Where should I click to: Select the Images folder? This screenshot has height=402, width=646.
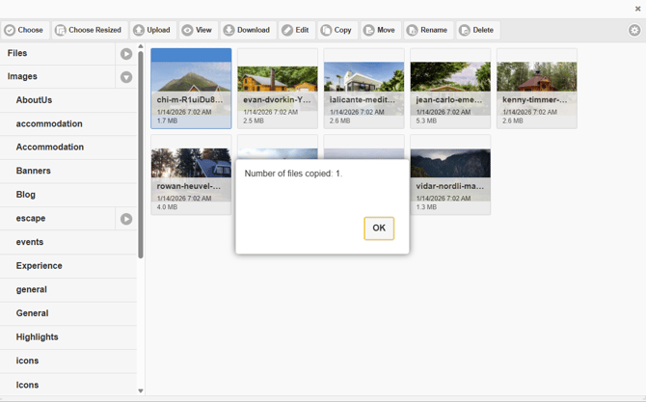pyautogui.click(x=58, y=76)
